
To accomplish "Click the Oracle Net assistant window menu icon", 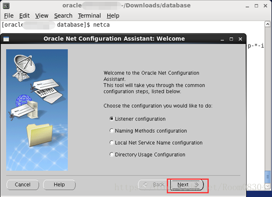I will pyautogui.click(x=6, y=39).
